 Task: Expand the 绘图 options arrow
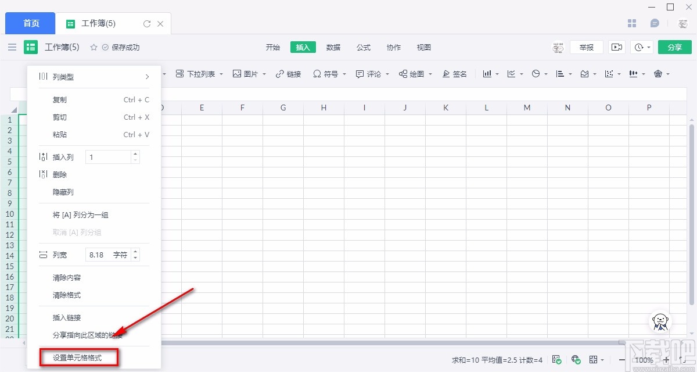tap(430, 74)
